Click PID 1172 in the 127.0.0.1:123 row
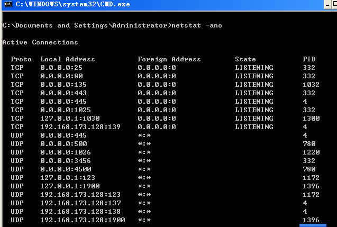Viewport: 337px width, 227px height. [x=311, y=178]
